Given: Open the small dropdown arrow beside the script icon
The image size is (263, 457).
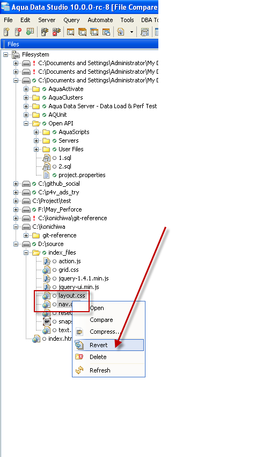Looking at the screenshot, I should pyautogui.click(x=131, y=32).
